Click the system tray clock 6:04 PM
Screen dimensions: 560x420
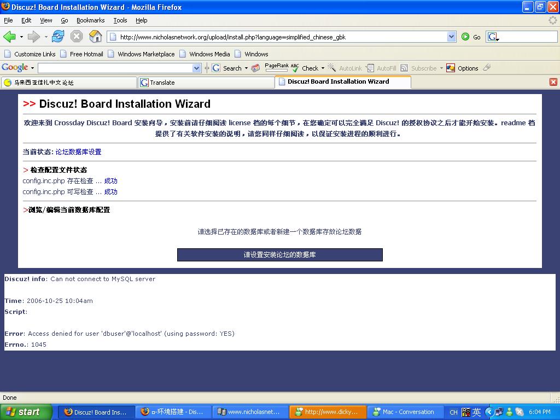(539, 412)
